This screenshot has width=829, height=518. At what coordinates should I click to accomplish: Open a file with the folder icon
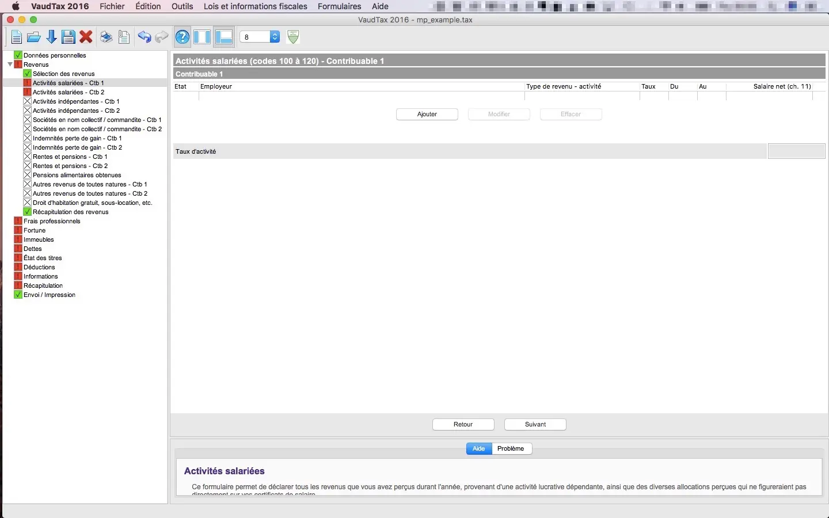point(34,37)
